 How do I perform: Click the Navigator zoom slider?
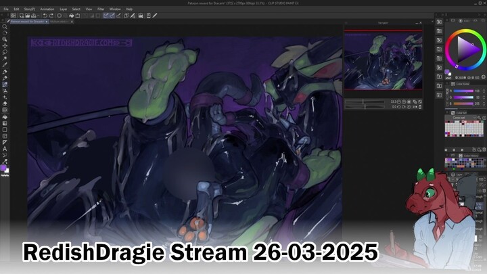click(365, 102)
